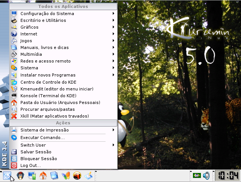The image size is (241, 182).
Task: Click the Jogos gamepad icon
Action: [x=14, y=41]
